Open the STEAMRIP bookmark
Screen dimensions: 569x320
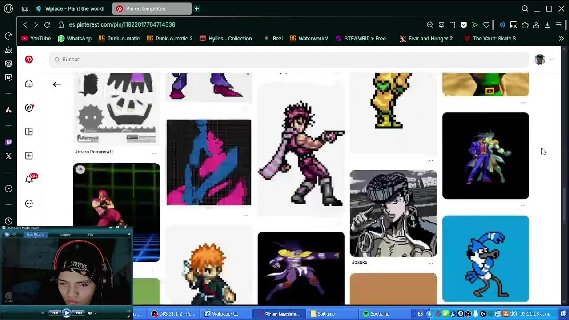point(362,39)
